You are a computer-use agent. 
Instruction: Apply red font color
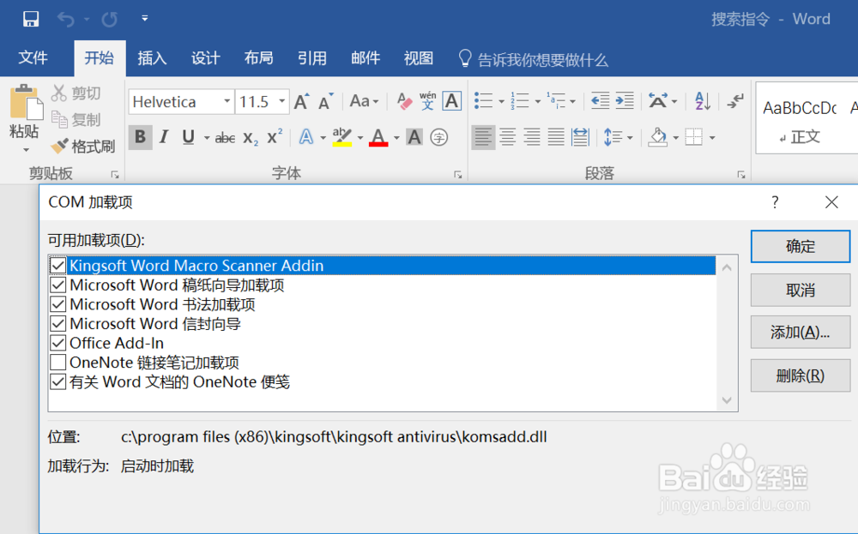click(x=378, y=137)
